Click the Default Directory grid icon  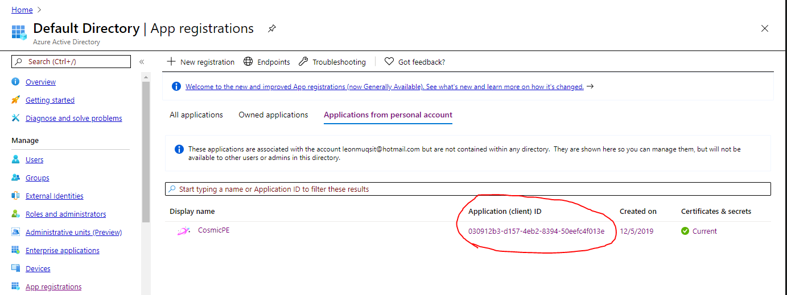[19, 32]
